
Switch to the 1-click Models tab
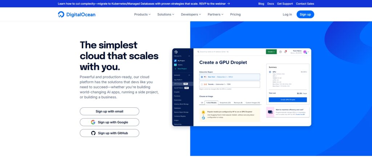211,103
